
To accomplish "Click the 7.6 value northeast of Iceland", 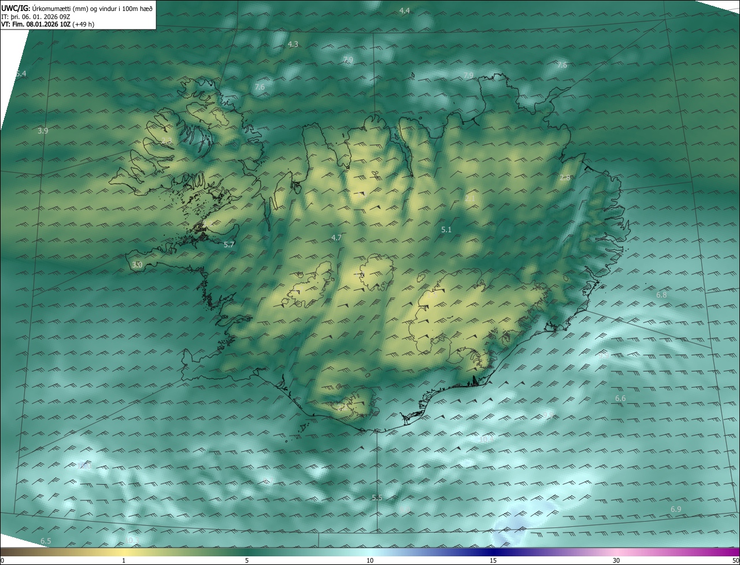I will click(x=562, y=65).
